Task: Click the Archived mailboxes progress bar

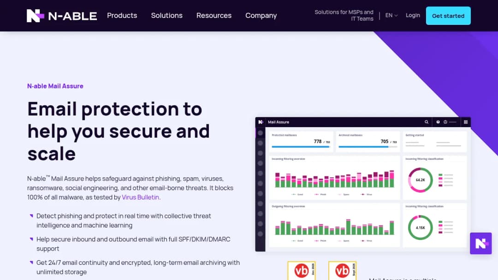Action: click(368, 147)
